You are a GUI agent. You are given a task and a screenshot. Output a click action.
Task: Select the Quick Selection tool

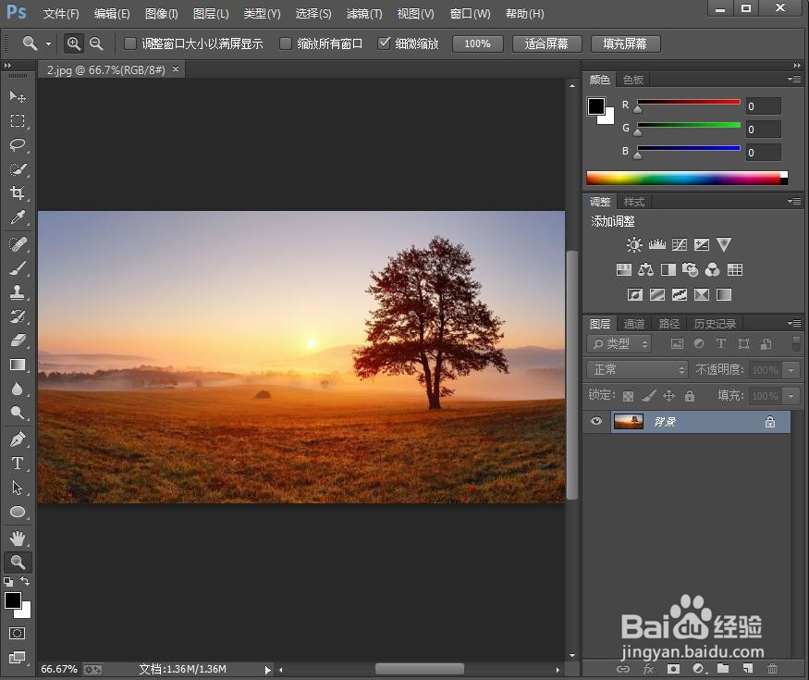click(18, 169)
